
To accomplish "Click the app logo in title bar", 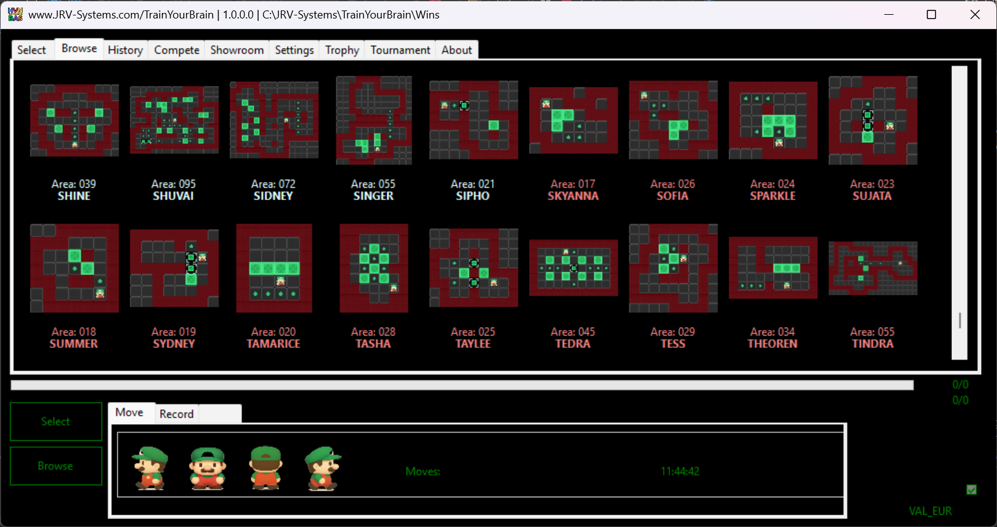I will [15, 14].
